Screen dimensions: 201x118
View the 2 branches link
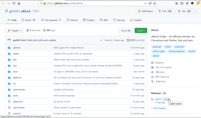click(x=33, y=30)
